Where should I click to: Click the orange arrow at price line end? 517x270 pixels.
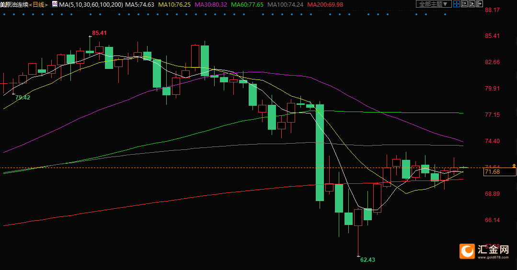514,166
